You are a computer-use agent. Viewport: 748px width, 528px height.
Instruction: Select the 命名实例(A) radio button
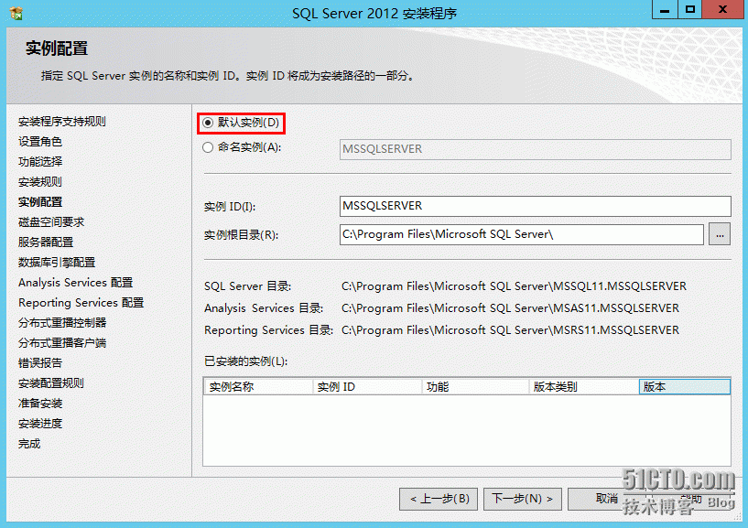[x=208, y=147]
